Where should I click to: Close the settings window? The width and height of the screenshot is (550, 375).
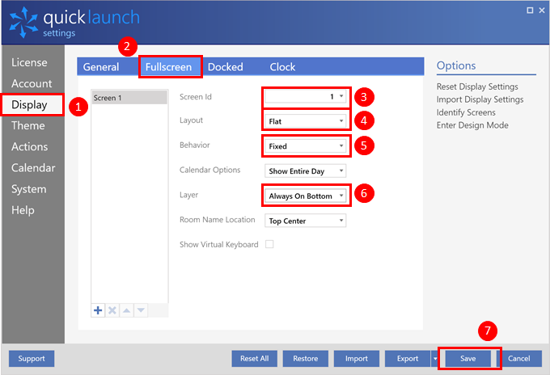[542, 11]
